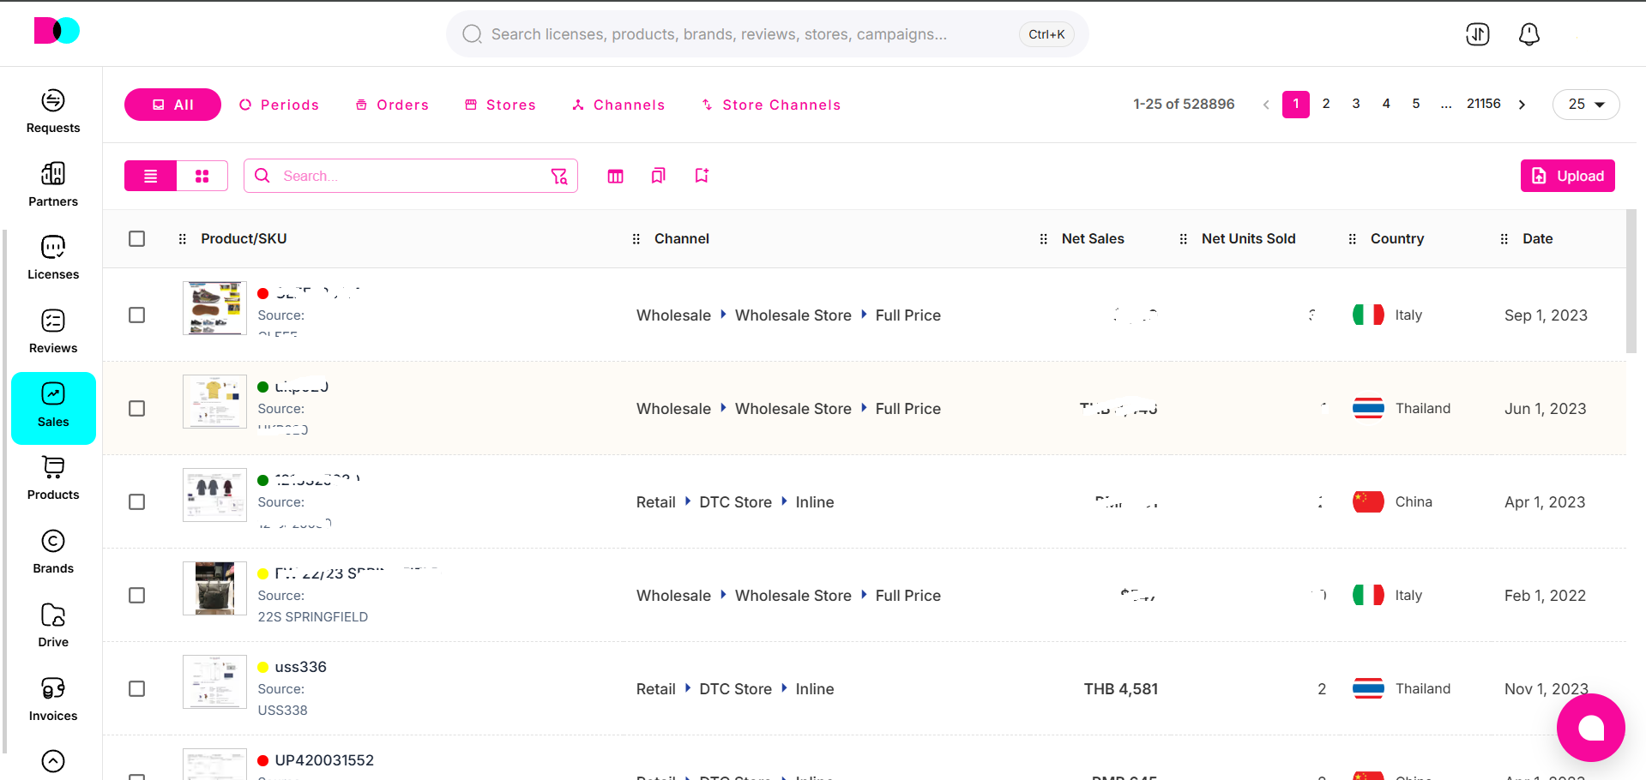The image size is (1646, 780).
Task: Open thumbnail of uss336 product
Action: point(214,681)
